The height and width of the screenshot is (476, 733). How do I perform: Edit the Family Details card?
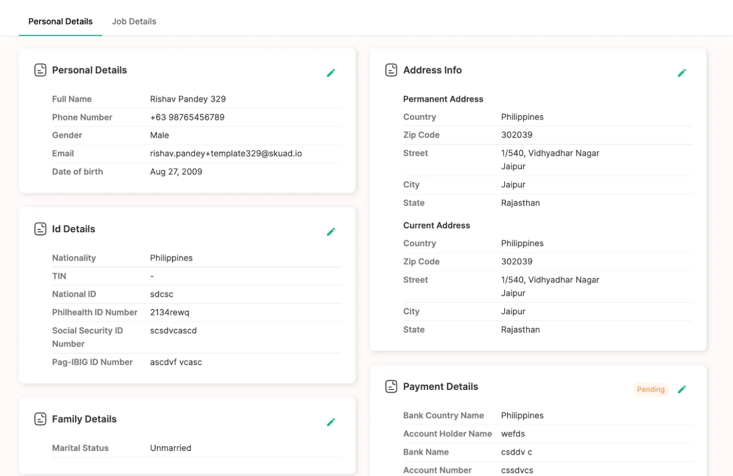coord(331,422)
